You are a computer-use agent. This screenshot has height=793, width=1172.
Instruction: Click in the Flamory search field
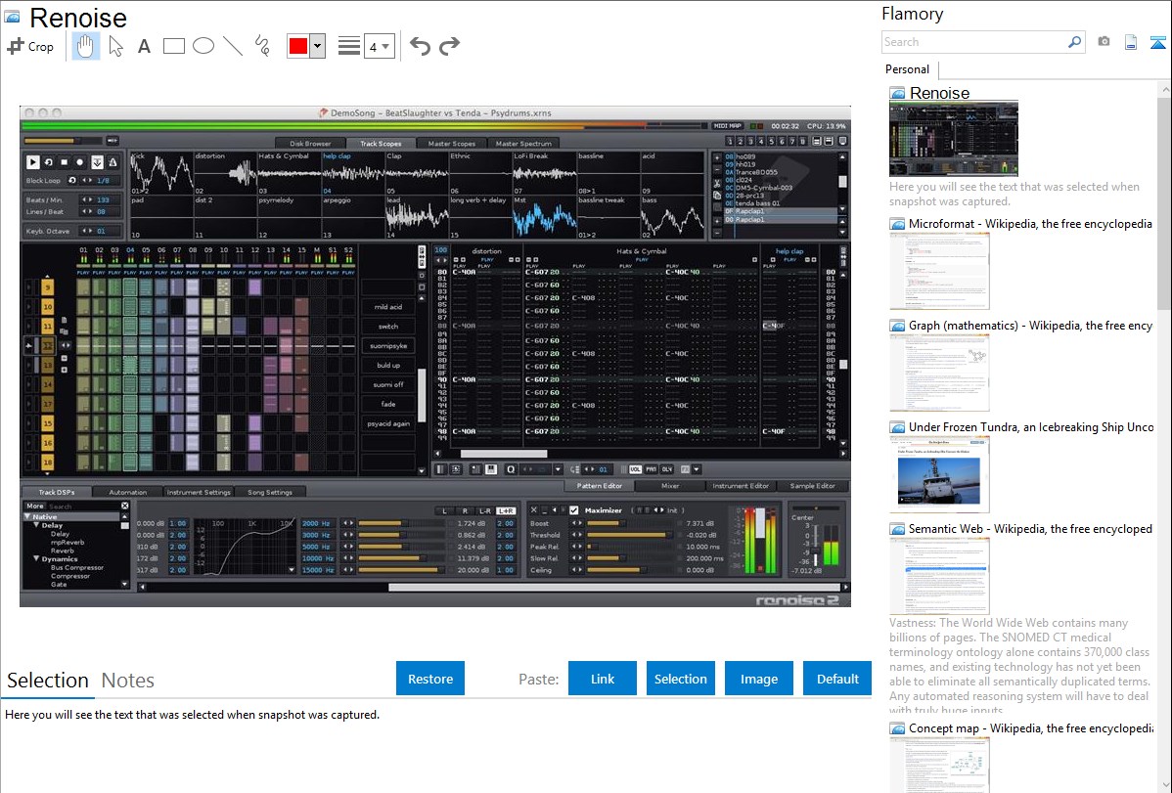tap(973, 42)
